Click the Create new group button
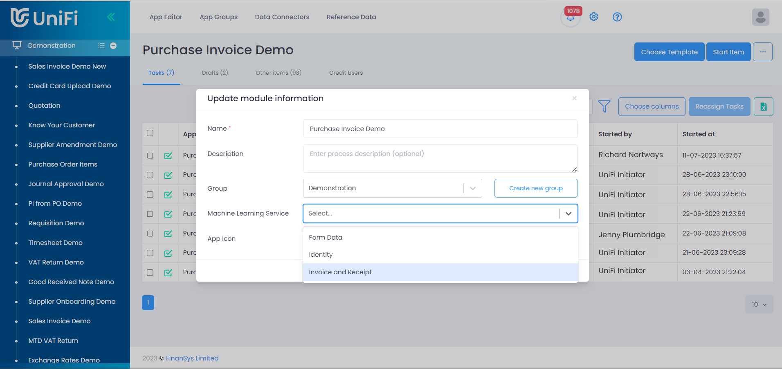This screenshot has height=369, width=782. tap(536, 188)
